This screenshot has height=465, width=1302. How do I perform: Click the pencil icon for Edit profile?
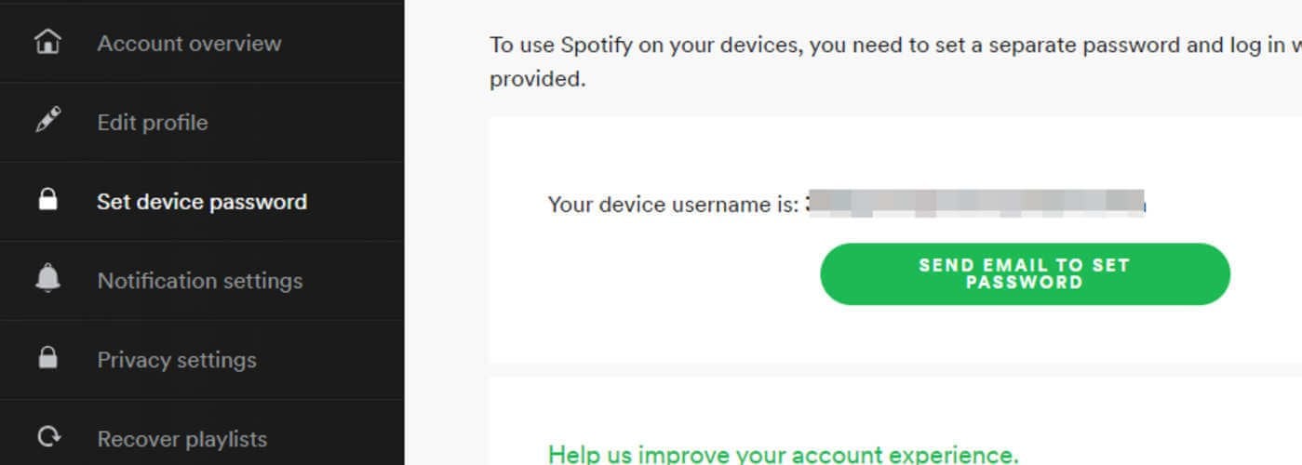click(47, 122)
